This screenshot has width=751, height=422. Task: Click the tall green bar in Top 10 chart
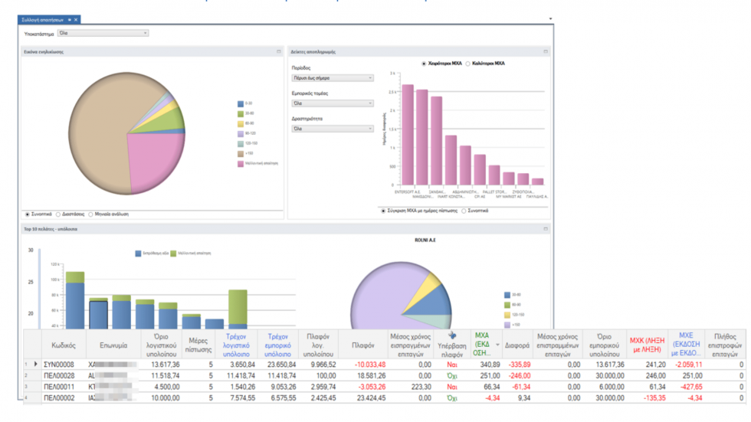coord(238,307)
